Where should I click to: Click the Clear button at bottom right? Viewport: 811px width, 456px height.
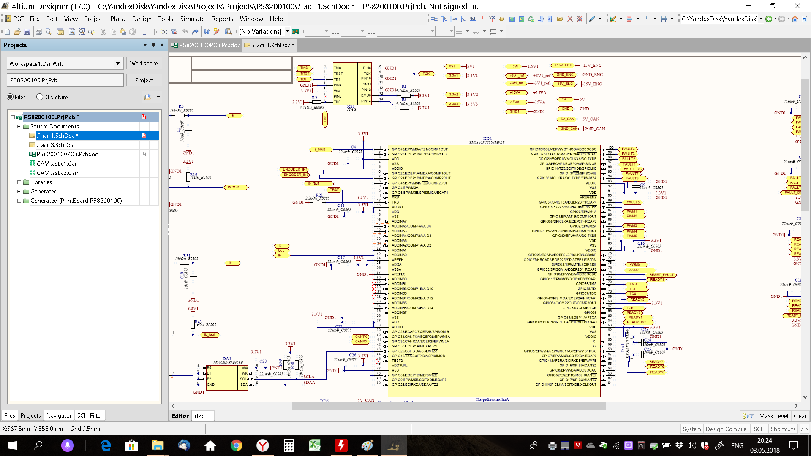coord(800,416)
